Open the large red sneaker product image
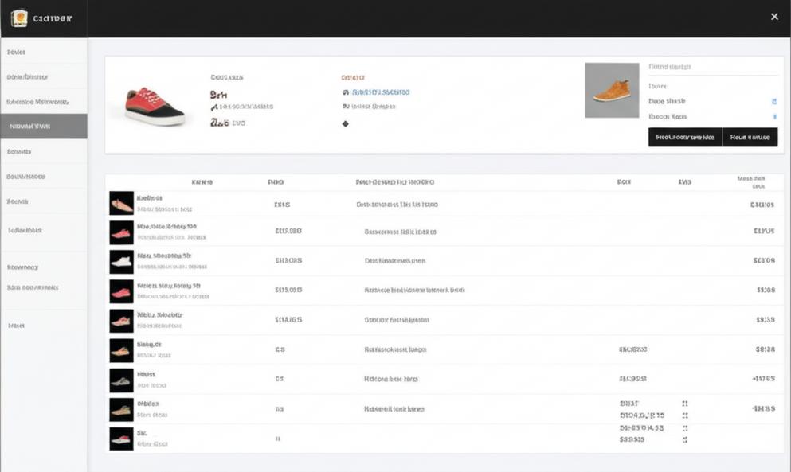This screenshot has height=472, width=791. pos(155,107)
